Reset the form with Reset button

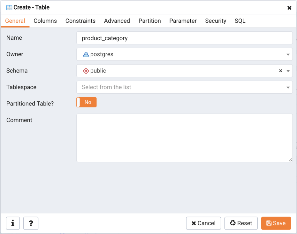point(241,223)
